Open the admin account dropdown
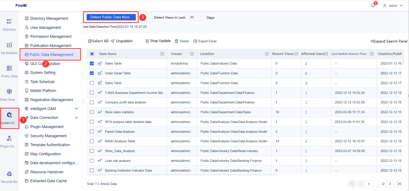The image size is (409, 191). coord(393,5)
